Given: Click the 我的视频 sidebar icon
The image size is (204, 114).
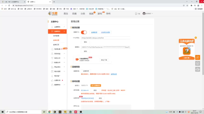Looking at the screenshot, I should [52, 71].
